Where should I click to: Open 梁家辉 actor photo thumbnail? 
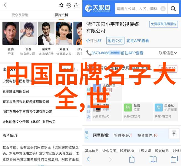pyautogui.click(x=46, y=33)
